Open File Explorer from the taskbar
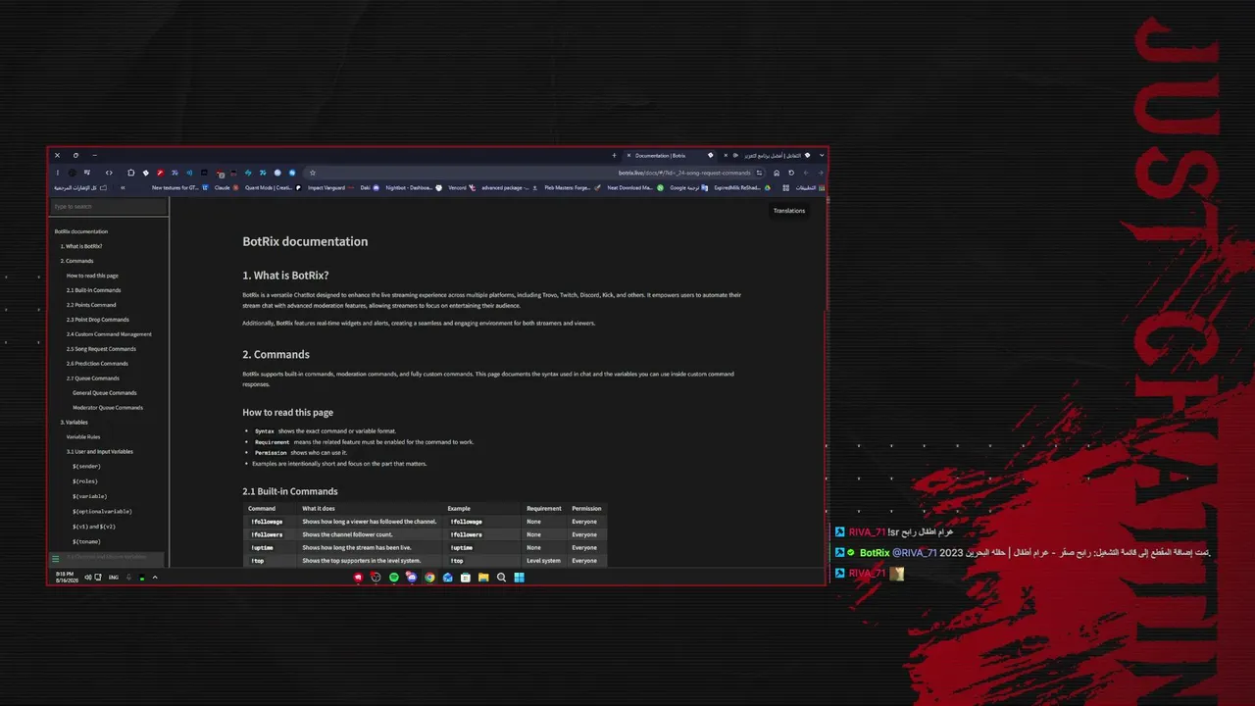 point(483,578)
